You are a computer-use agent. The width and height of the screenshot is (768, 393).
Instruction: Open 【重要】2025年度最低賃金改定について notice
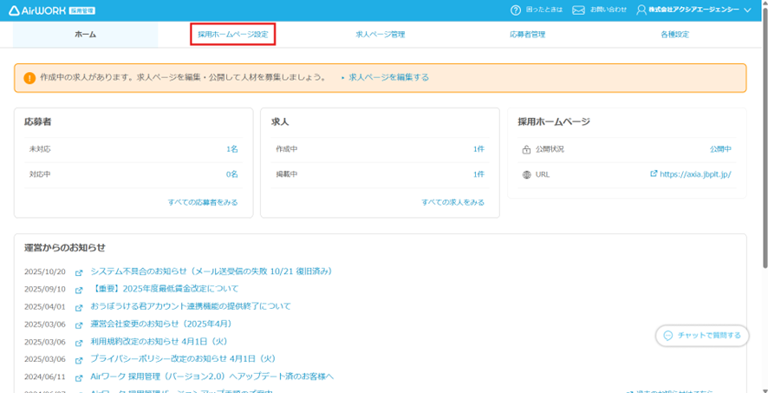click(164, 289)
